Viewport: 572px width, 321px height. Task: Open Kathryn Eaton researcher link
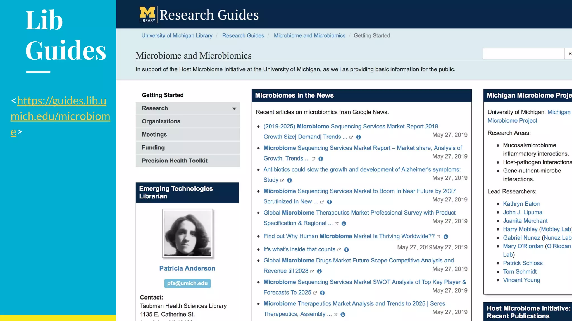521,204
